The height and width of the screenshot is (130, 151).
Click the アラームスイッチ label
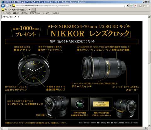coord(81,86)
